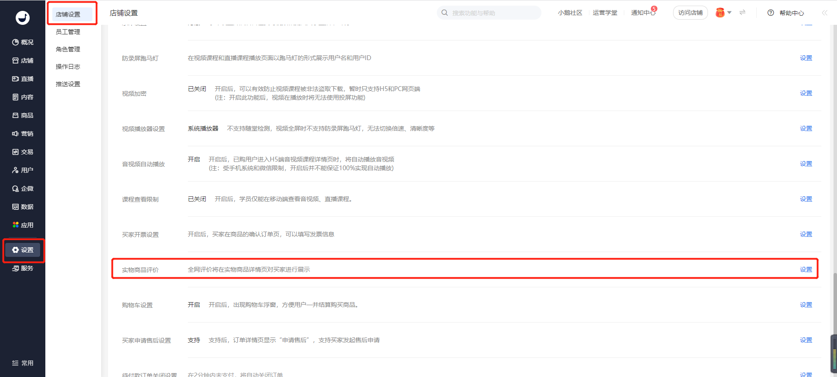
Task: Click 设置 for 音视频自动播放
Action: pyautogui.click(x=806, y=164)
